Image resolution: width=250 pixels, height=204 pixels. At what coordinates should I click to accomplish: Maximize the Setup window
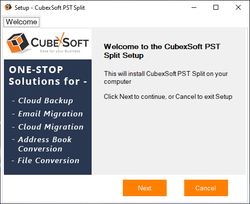(216, 7)
